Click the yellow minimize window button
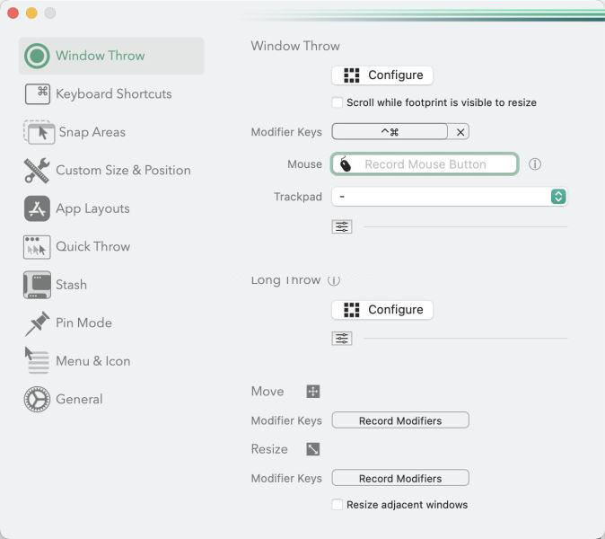The image size is (605, 539). coord(31,13)
